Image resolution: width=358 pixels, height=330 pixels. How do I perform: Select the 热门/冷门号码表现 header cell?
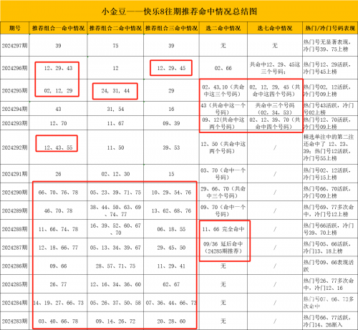click(x=330, y=28)
